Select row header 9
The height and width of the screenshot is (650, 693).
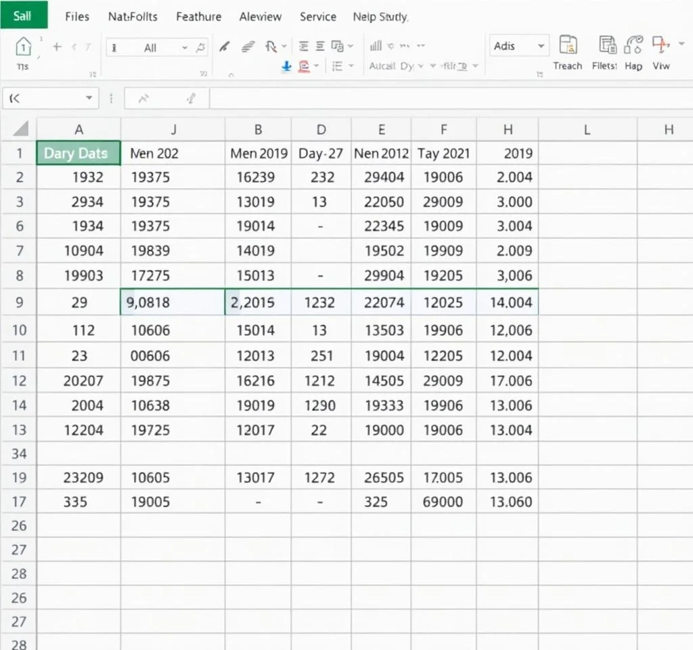click(19, 302)
